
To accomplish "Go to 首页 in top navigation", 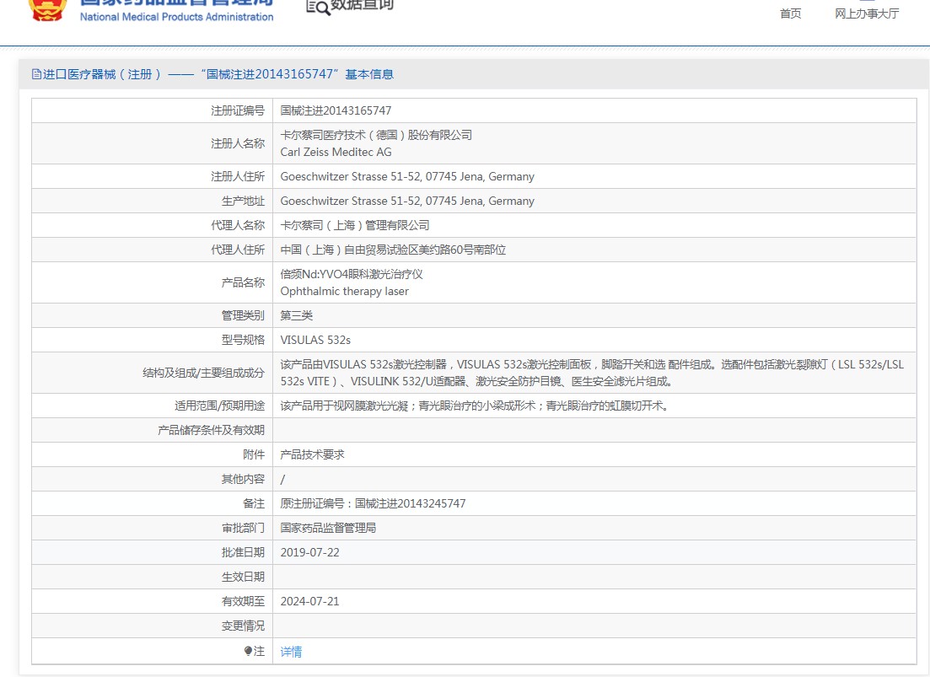I will point(790,13).
